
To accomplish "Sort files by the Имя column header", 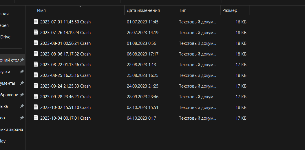I will click(41, 10).
